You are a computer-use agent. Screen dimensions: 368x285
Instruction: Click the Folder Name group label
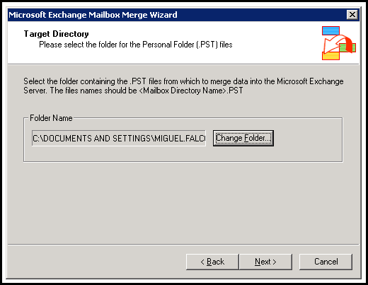click(x=51, y=118)
